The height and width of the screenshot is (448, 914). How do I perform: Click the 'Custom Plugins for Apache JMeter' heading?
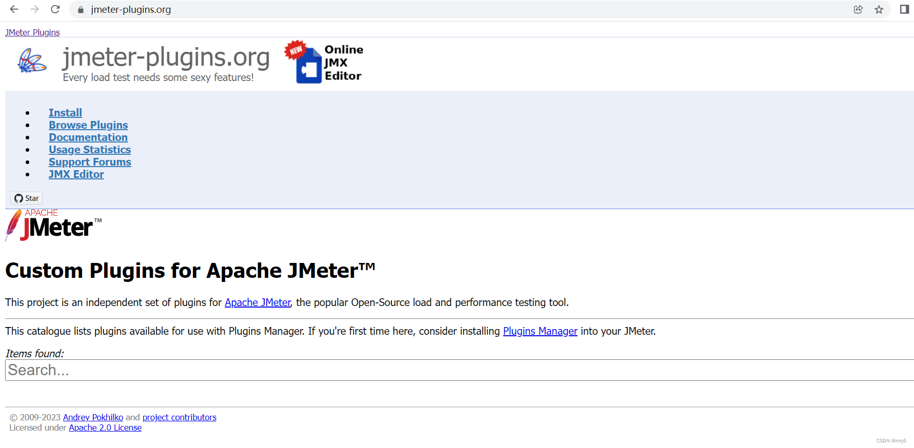click(x=190, y=271)
